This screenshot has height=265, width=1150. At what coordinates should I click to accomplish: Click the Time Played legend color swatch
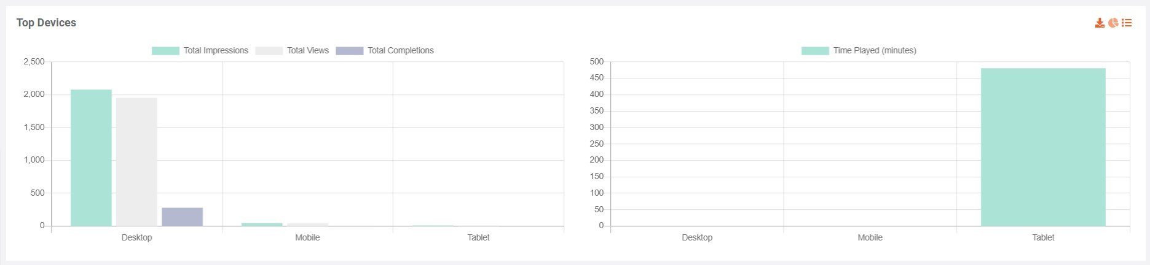tap(815, 51)
